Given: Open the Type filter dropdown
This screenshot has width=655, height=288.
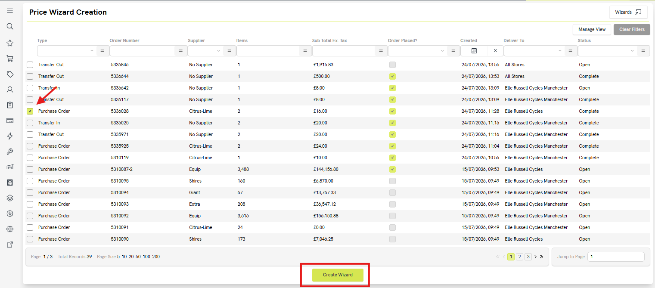Looking at the screenshot, I should point(66,51).
